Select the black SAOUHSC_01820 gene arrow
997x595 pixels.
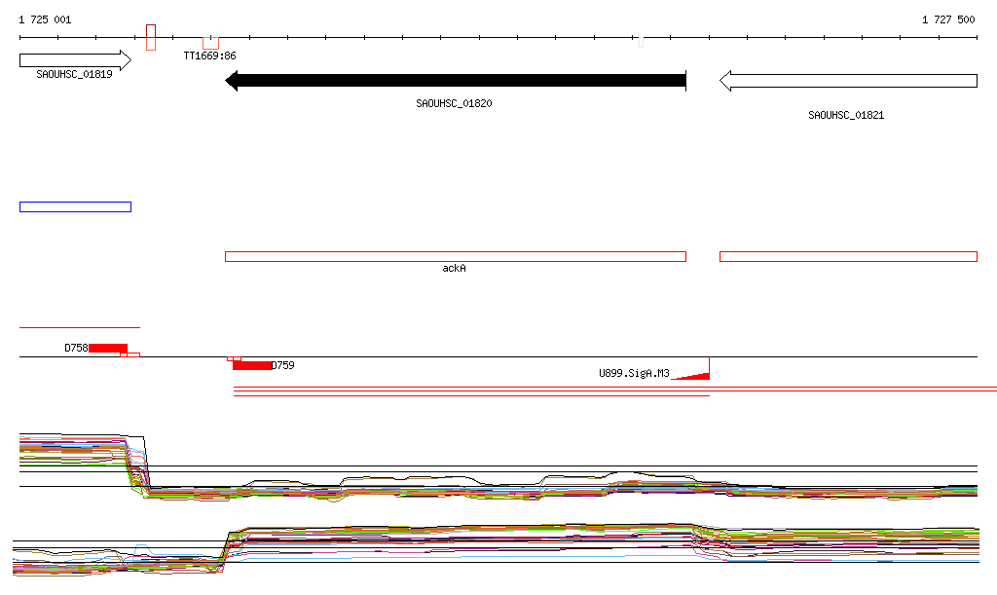pos(456,81)
